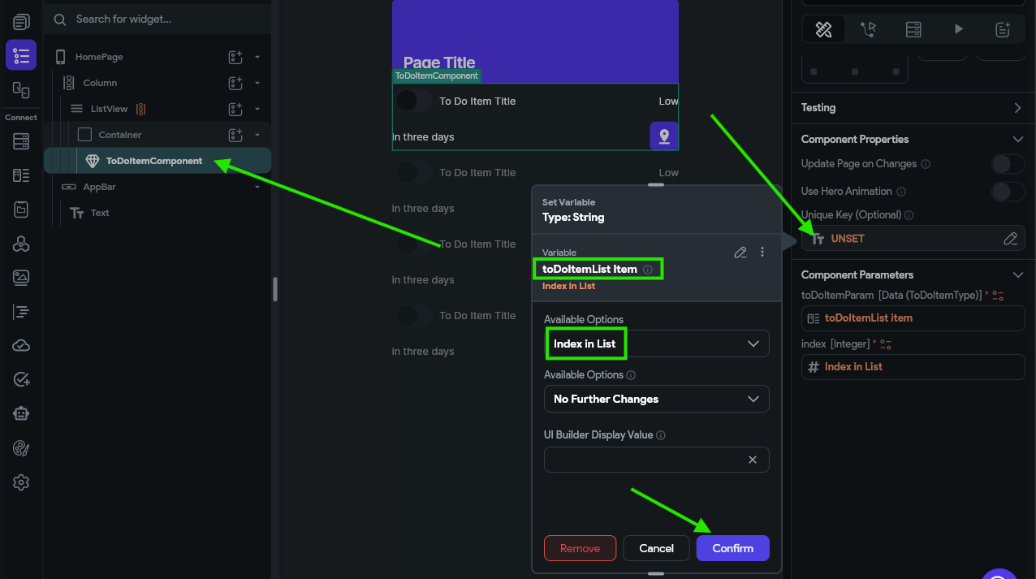
Task: Switch to the Animations play tab
Action: click(959, 30)
